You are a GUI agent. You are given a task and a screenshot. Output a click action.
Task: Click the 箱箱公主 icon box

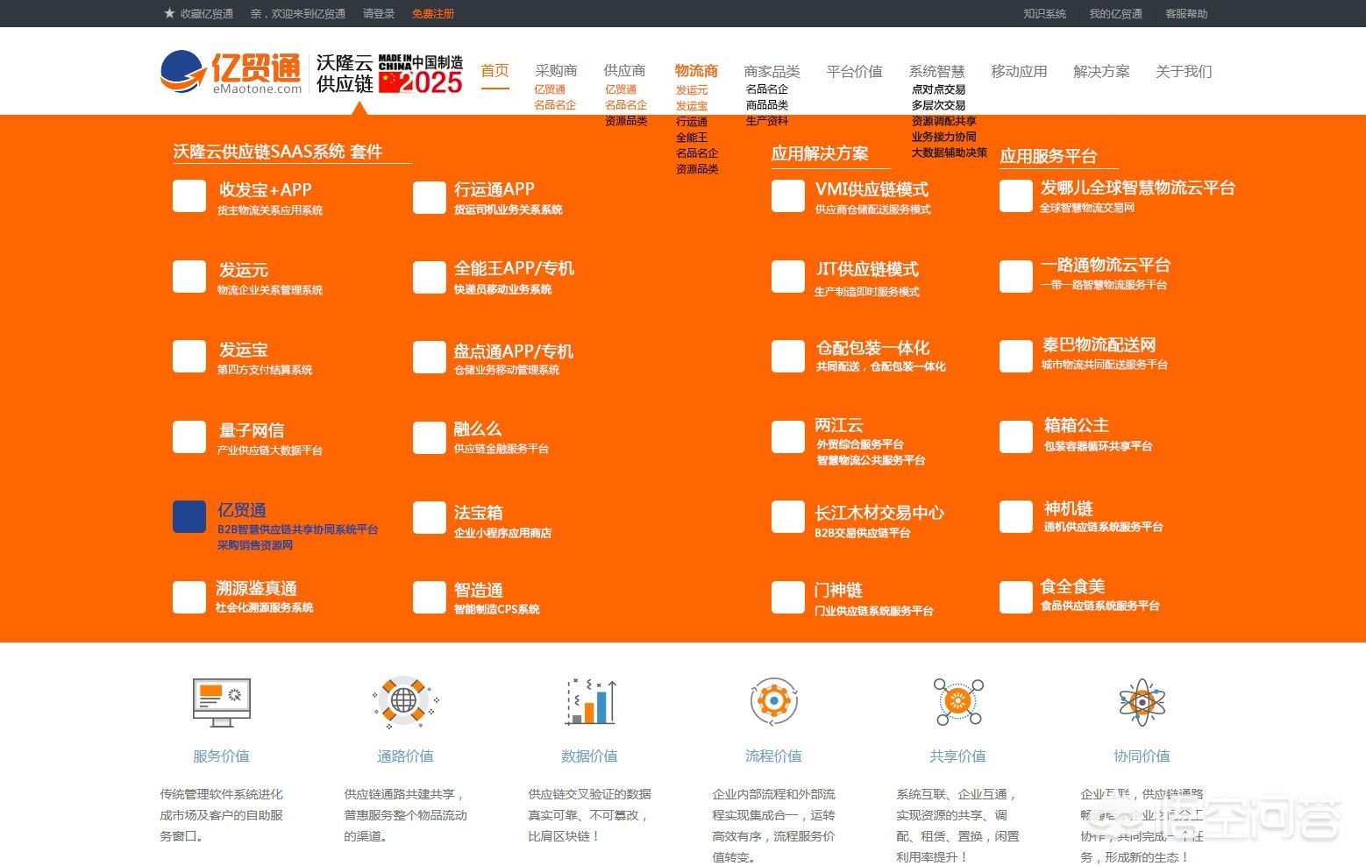tap(1016, 437)
